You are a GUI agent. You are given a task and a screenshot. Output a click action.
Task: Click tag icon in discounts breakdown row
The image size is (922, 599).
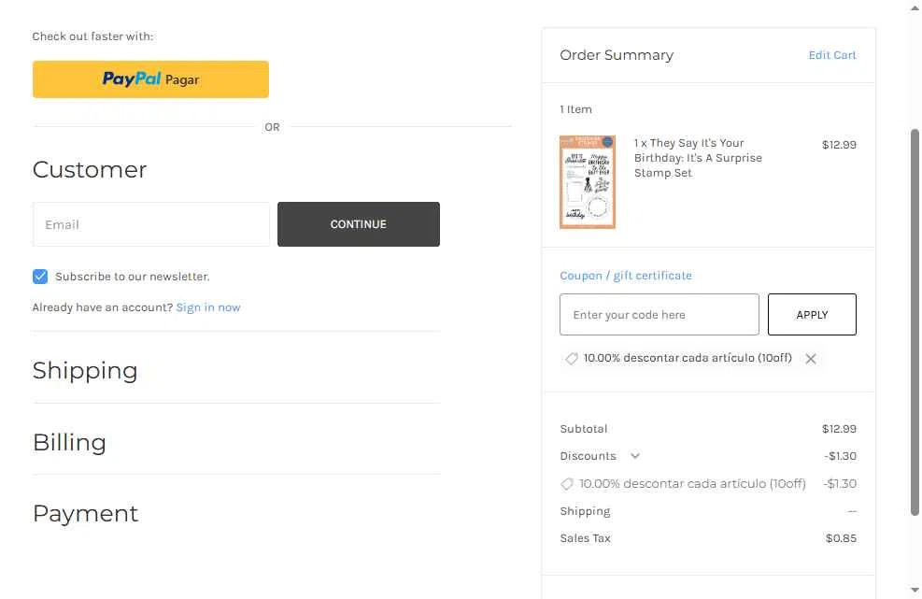(567, 484)
